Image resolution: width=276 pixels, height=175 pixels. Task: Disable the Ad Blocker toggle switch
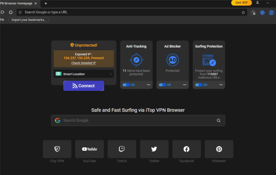tap(162, 85)
